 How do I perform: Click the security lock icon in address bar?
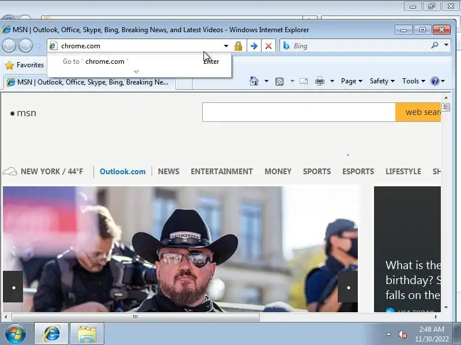click(x=238, y=46)
